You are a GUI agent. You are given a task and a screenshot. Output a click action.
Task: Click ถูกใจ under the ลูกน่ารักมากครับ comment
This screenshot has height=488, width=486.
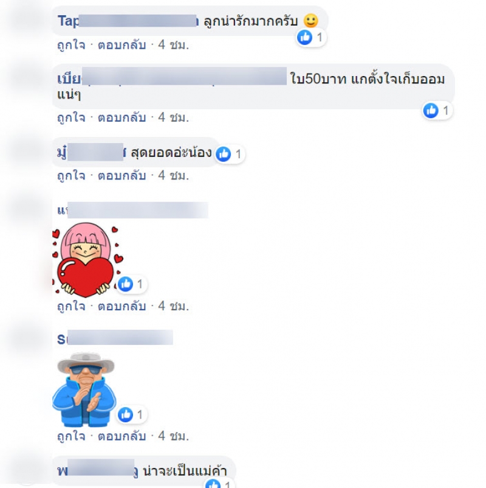pyautogui.click(x=71, y=46)
